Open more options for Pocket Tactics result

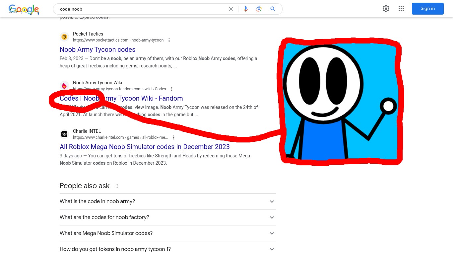(x=169, y=40)
